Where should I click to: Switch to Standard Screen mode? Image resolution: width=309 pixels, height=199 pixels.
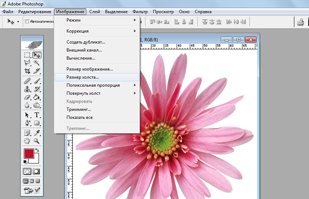(x=26, y=181)
